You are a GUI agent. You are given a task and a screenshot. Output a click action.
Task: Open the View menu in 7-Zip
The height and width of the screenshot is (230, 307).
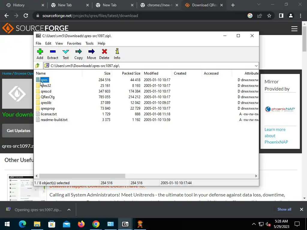click(59, 43)
